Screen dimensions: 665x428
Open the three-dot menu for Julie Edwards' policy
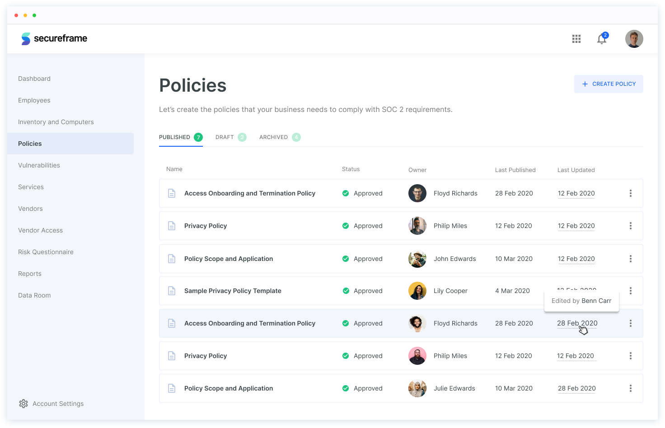630,388
